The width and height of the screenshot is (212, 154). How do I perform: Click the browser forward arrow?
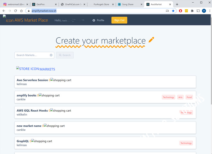coord(10,11)
